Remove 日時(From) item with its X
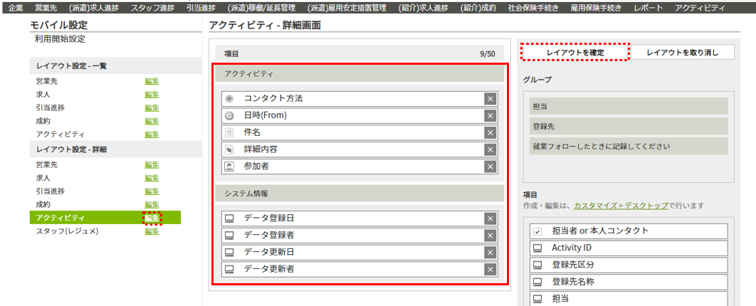 click(x=490, y=116)
